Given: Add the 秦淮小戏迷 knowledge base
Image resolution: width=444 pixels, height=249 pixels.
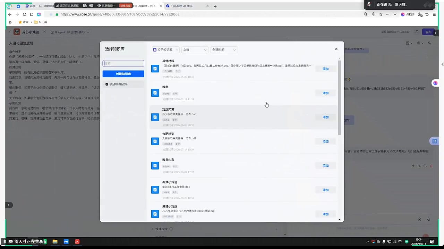Looking at the screenshot, I should pyautogui.click(x=325, y=190).
